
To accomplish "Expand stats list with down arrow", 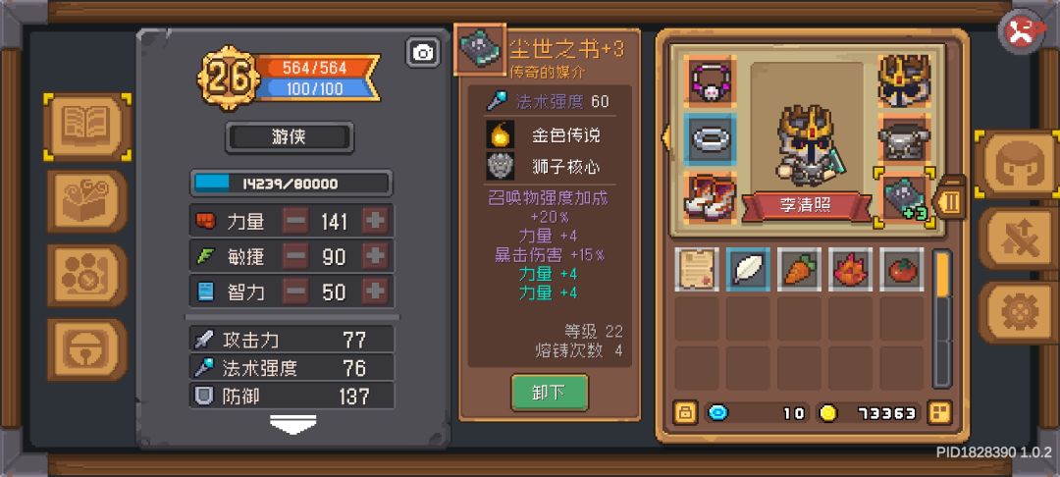I will [x=292, y=424].
